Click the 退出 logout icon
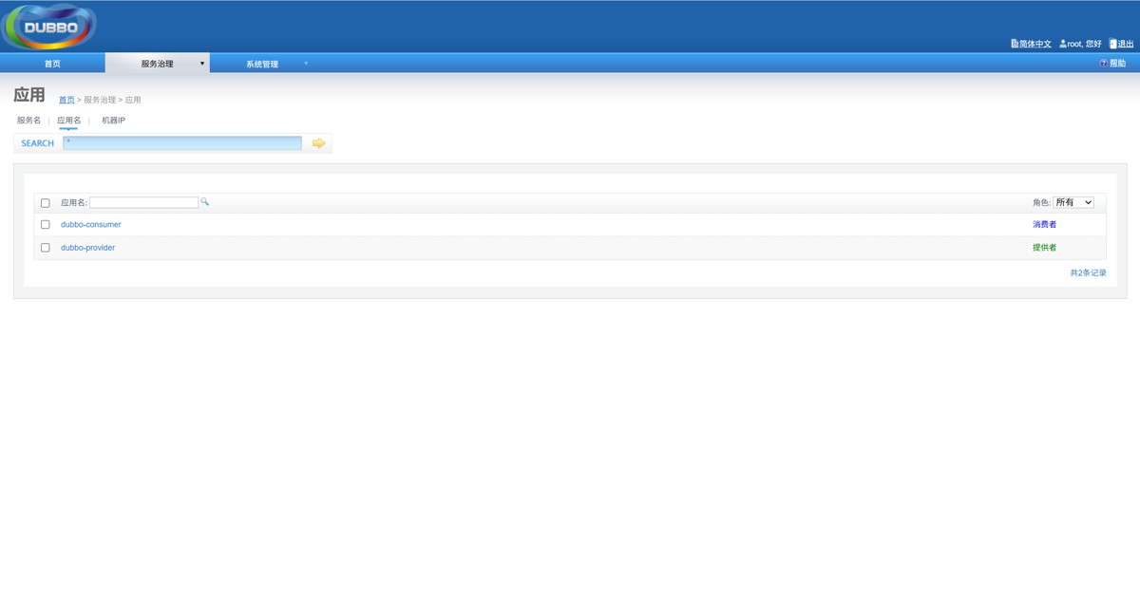The image size is (1140, 599). 1113,44
